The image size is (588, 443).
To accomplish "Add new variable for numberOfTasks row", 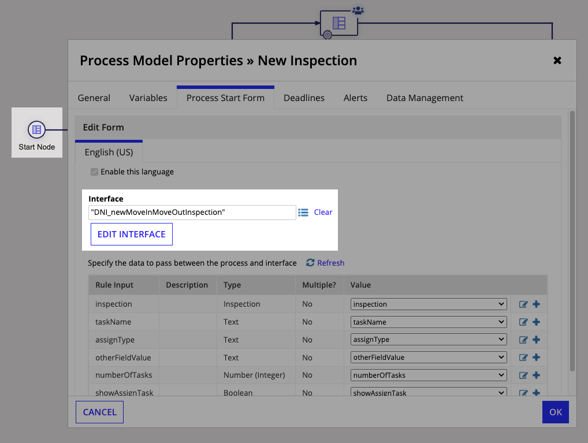I will (536, 375).
